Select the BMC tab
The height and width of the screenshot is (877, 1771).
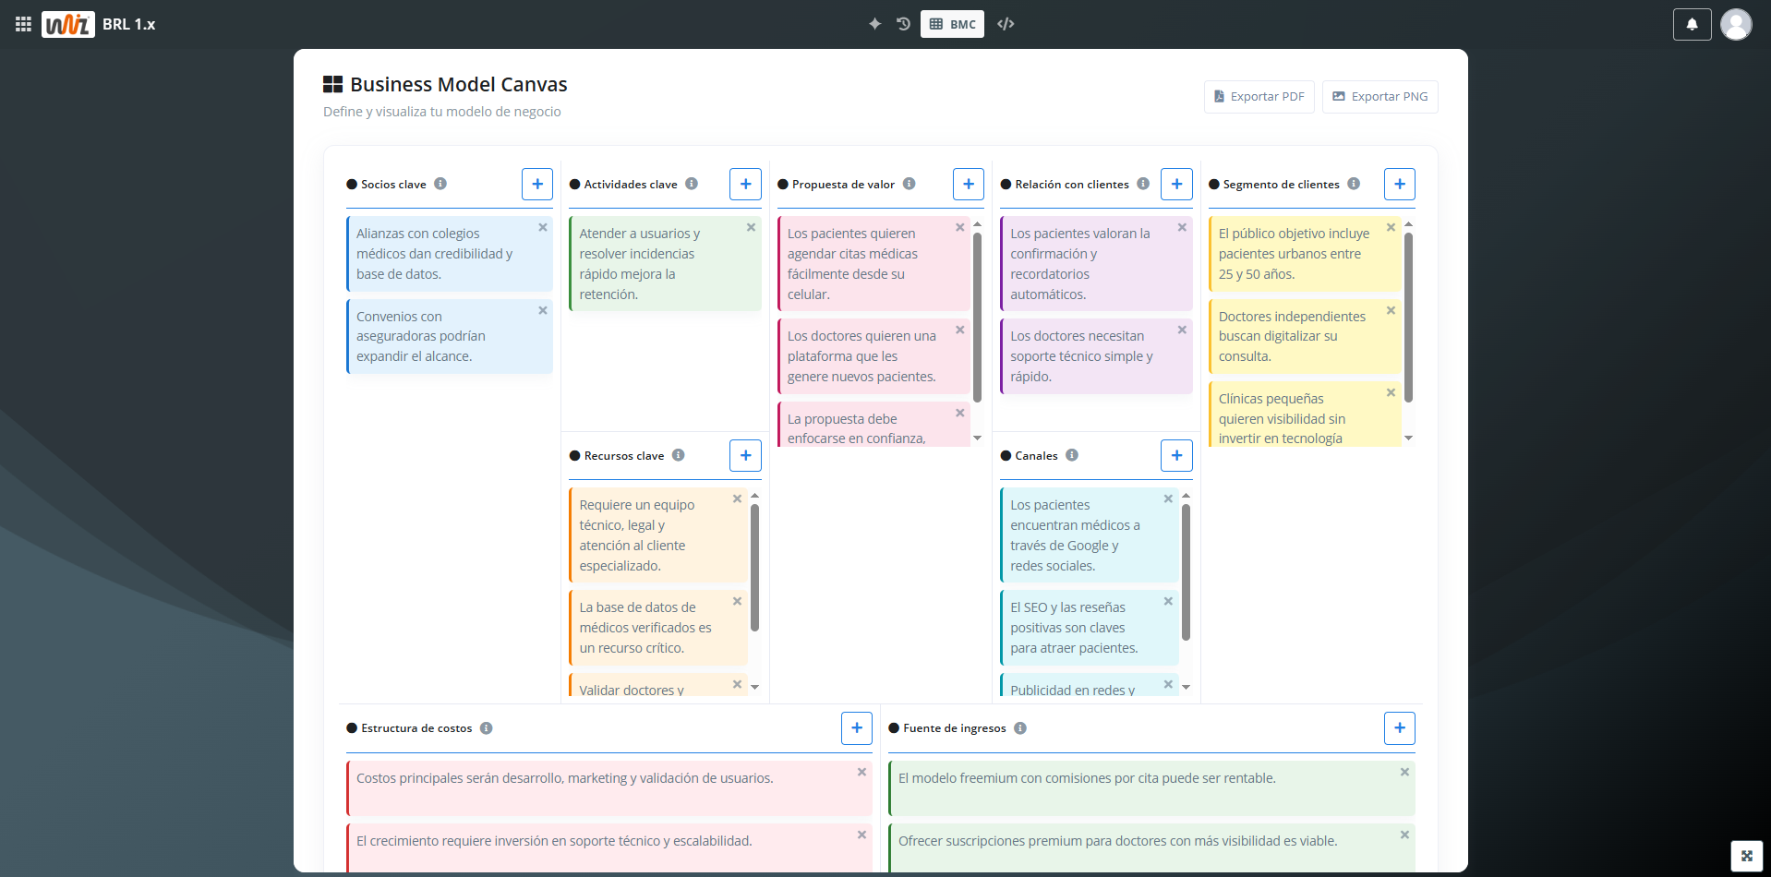click(952, 24)
